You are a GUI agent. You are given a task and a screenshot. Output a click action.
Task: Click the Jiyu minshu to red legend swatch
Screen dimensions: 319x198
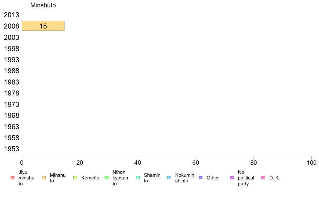pos(12,178)
